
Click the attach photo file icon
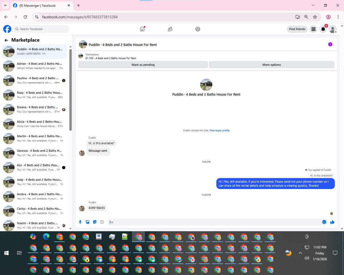coord(87,222)
